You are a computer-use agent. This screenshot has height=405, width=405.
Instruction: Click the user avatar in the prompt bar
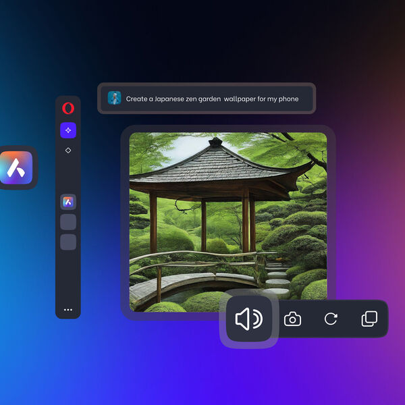point(114,99)
